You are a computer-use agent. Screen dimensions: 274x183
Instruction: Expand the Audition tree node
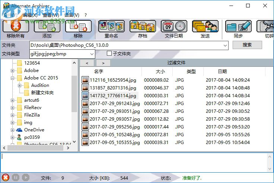(x=20, y=86)
